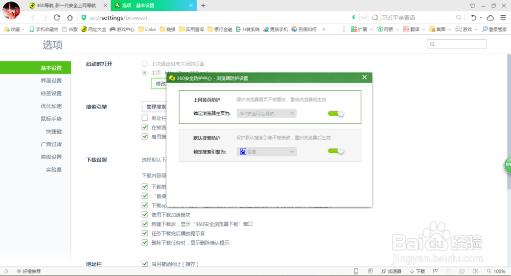Open the address bar history dropdown arrow
The width and height of the screenshot is (511, 276).
(x=363, y=17)
